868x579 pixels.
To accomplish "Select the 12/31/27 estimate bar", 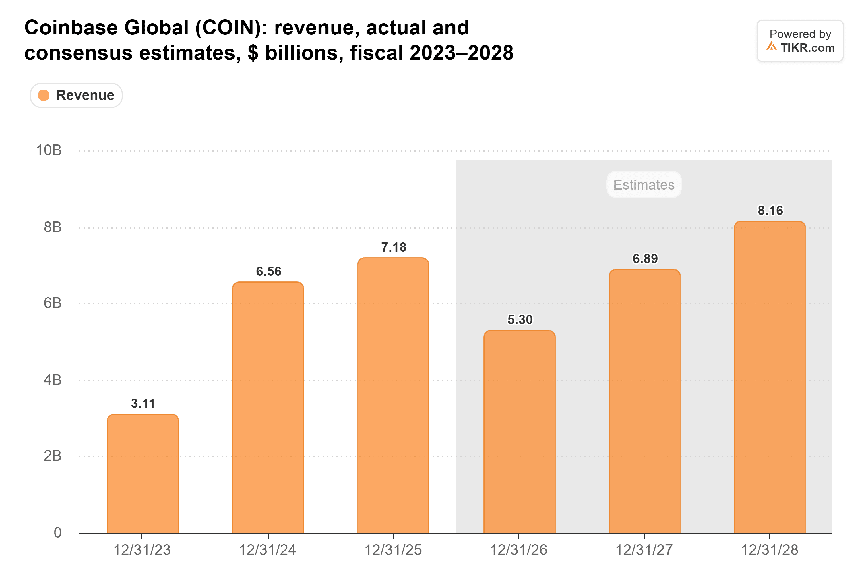I will tap(644, 402).
